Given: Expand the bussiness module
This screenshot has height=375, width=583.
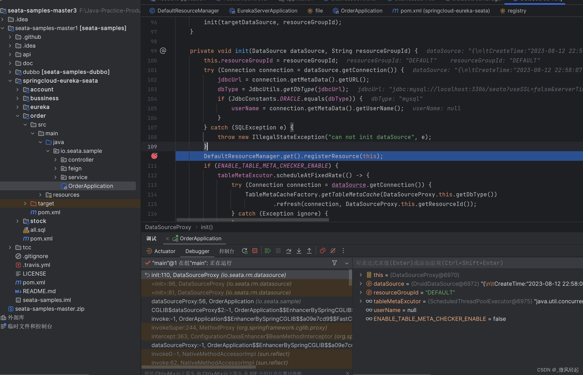Looking at the screenshot, I should click(x=18, y=98).
